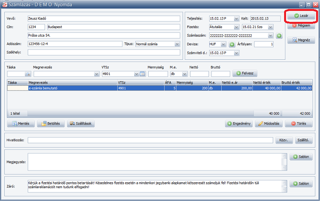Image resolution: width=320 pixels, height=201 pixels.
Task: Open the VTSz list with the table icon
Action: click(x=142, y=74)
